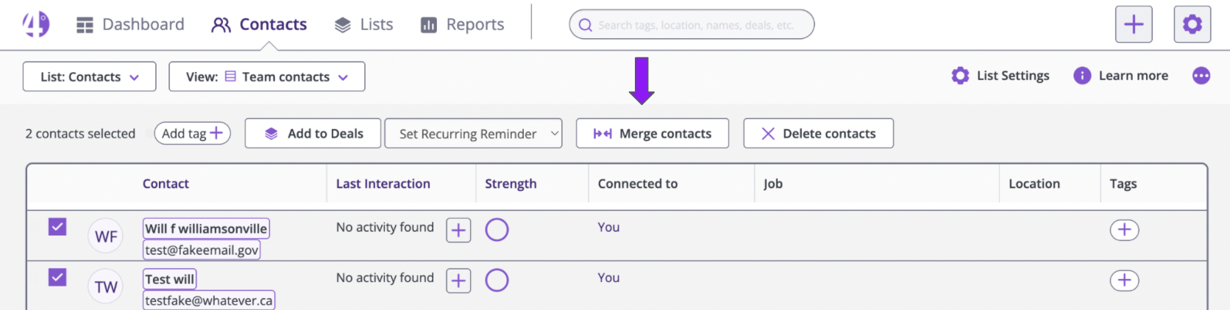Click strength circle for Will f williamsonville
The image size is (1230, 310).
(497, 230)
